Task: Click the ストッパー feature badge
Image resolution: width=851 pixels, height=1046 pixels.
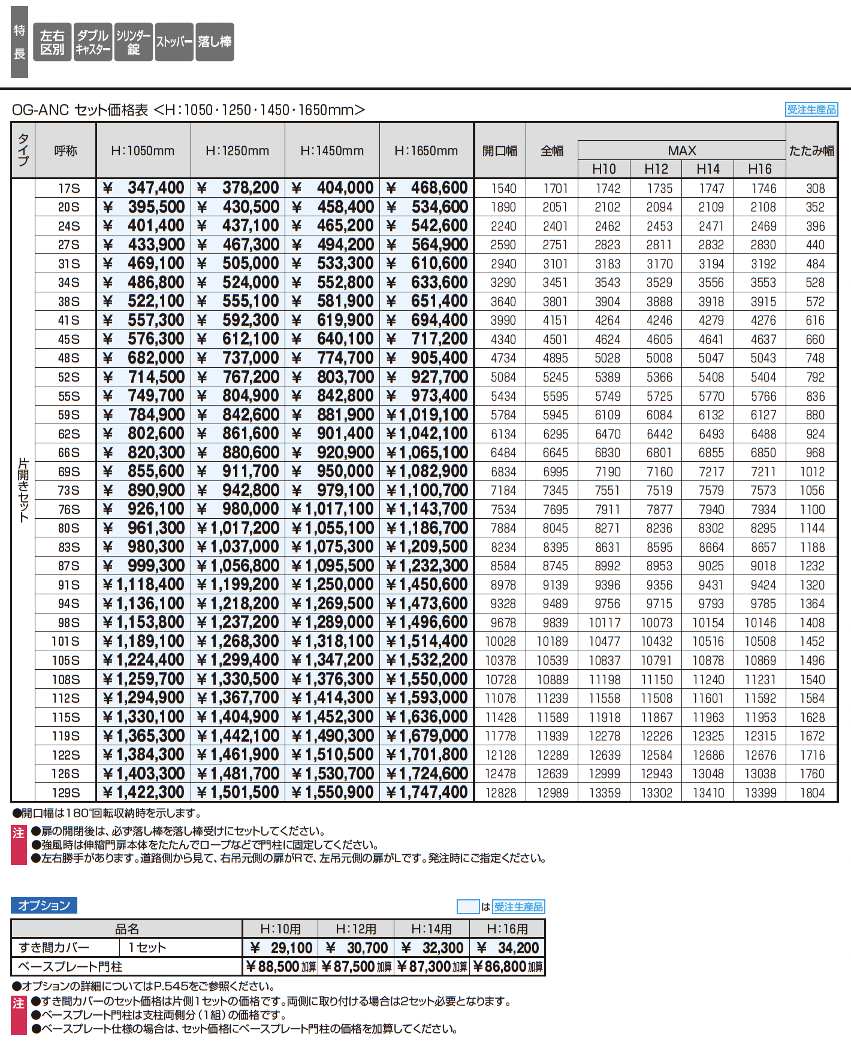Action: pyautogui.click(x=174, y=42)
